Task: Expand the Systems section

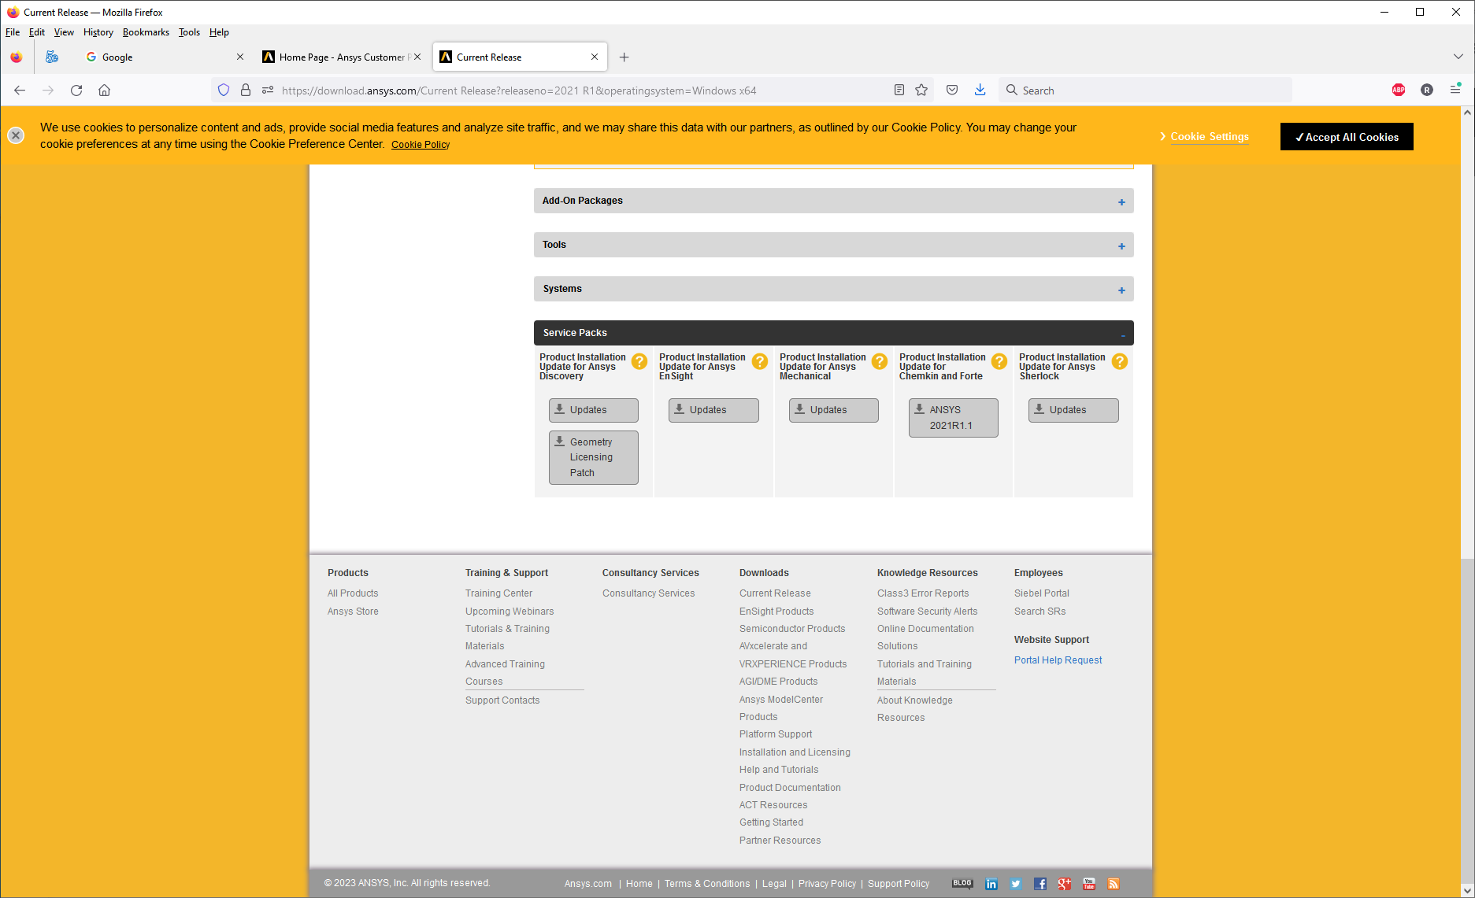Action: click(833, 289)
